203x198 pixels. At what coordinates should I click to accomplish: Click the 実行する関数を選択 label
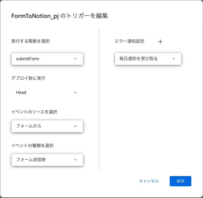30,41
